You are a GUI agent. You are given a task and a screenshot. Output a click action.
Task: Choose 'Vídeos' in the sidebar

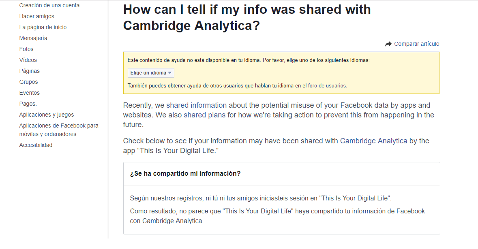pos(28,60)
